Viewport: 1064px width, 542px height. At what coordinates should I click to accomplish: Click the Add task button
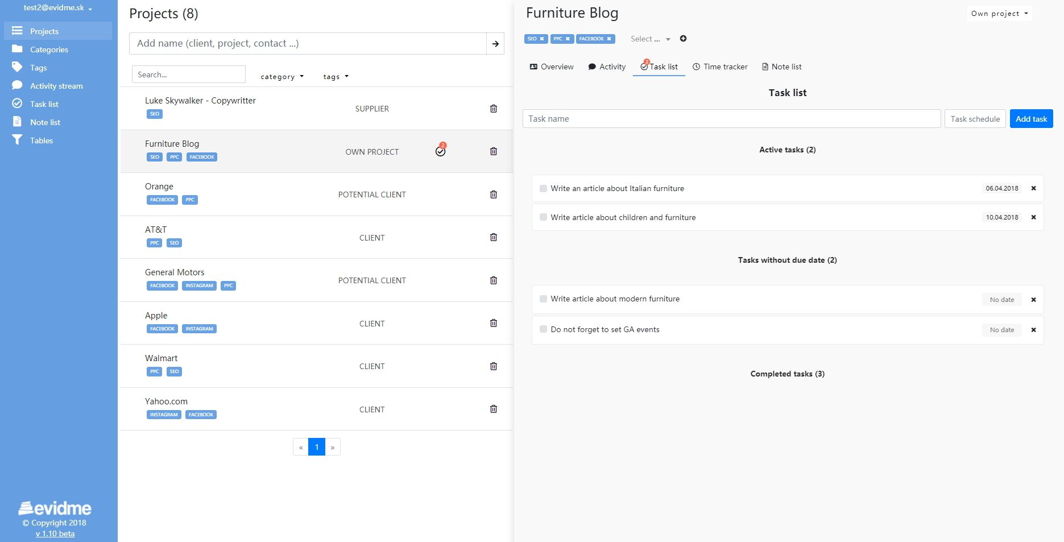tap(1031, 118)
